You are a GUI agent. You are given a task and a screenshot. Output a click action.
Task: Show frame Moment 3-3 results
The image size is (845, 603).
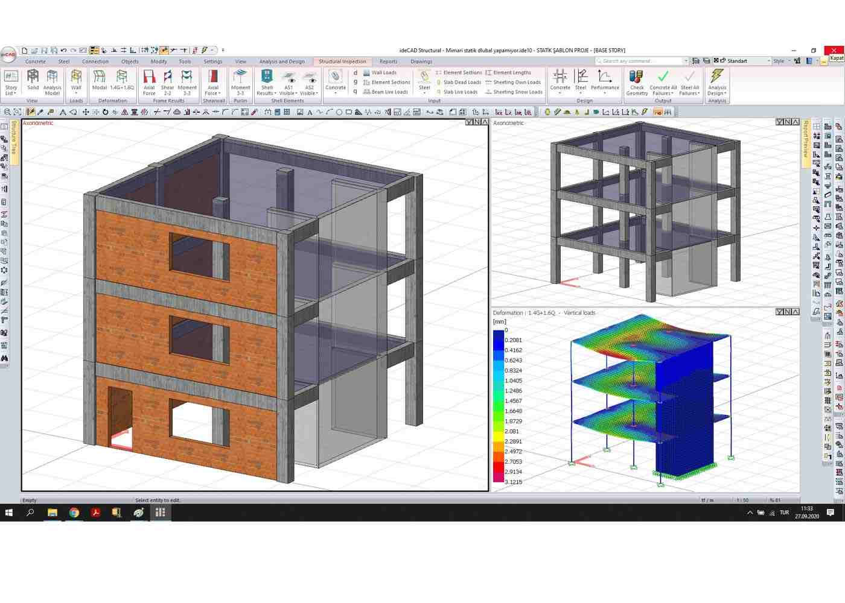click(187, 82)
